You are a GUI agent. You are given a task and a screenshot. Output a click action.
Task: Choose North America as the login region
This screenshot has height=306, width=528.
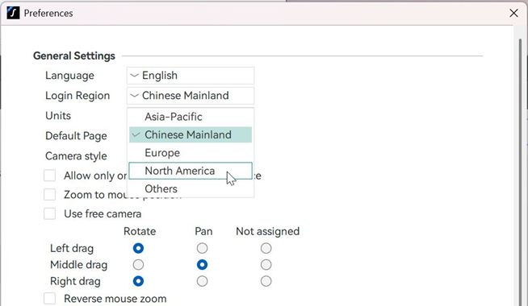click(x=191, y=171)
